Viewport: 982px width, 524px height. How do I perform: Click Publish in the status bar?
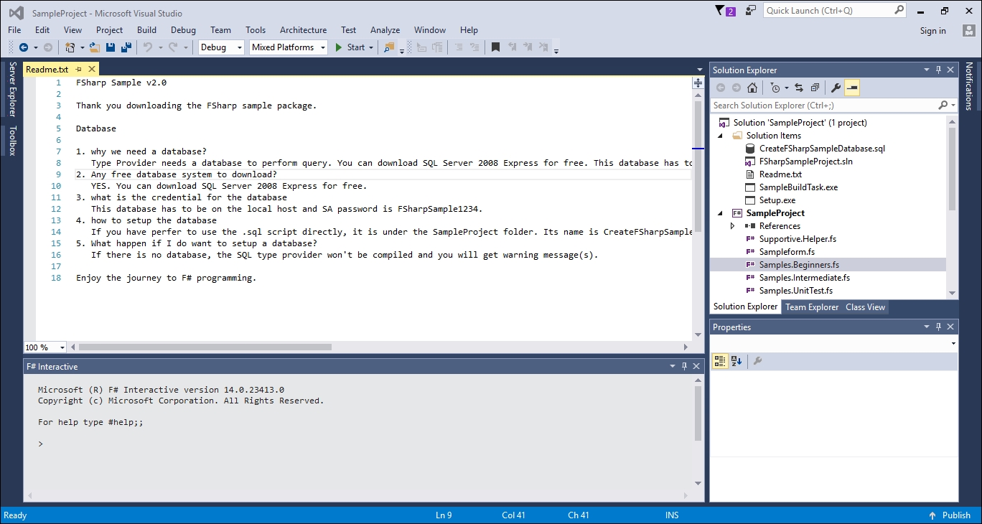[x=956, y=515]
